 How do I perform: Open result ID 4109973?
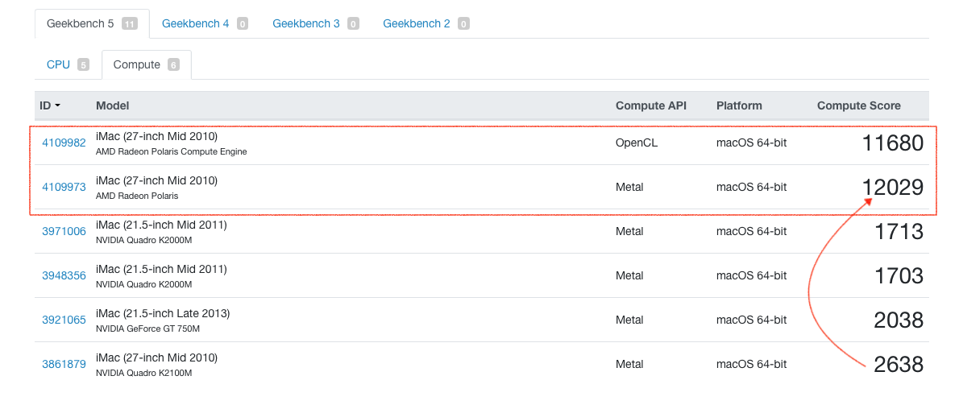pyautogui.click(x=64, y=187)
